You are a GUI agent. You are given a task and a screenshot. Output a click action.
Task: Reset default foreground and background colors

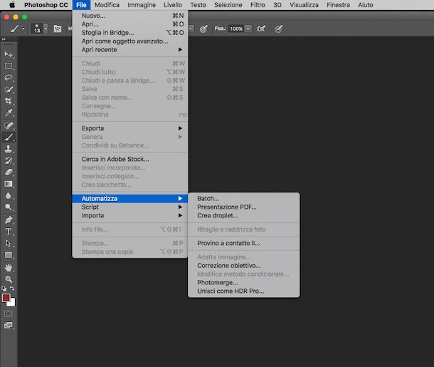pos(4,289)
